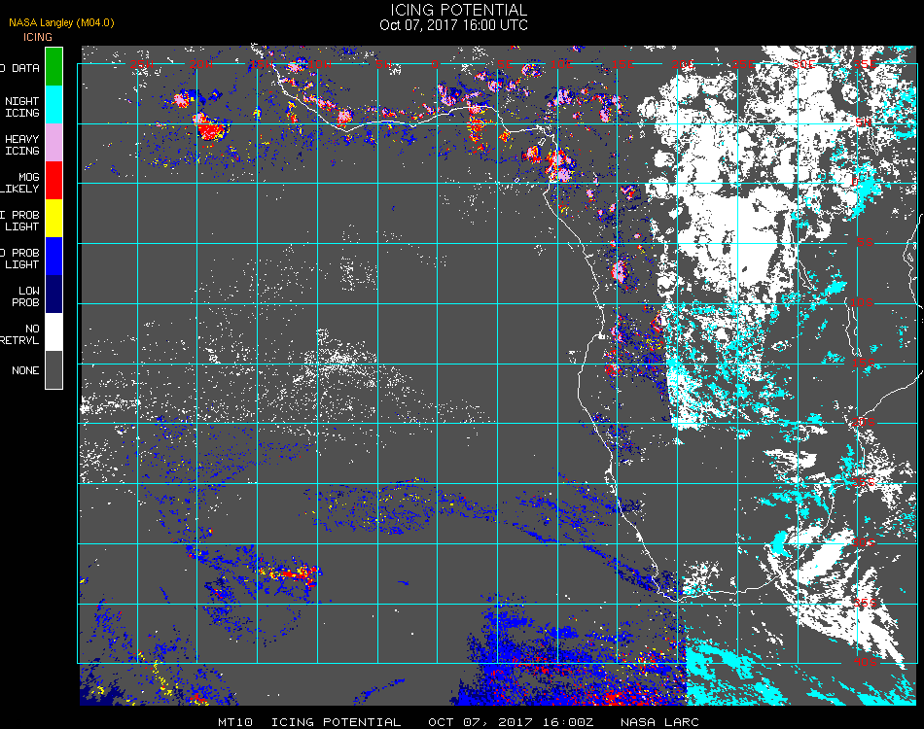Click the Oct 07, 2017 16:00 UTC timestamp
This screenshot has width=924, height=729.
coord(454,25)
